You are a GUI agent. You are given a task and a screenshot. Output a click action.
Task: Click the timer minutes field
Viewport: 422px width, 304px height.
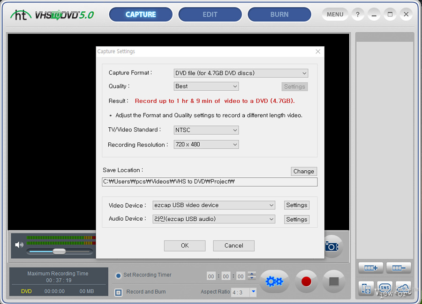226,276
